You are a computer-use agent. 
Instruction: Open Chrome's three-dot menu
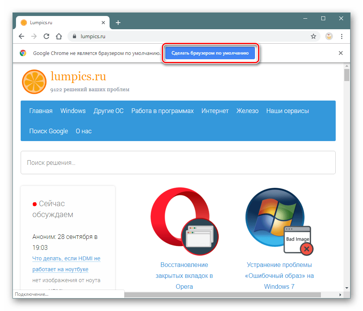point(342,36)
